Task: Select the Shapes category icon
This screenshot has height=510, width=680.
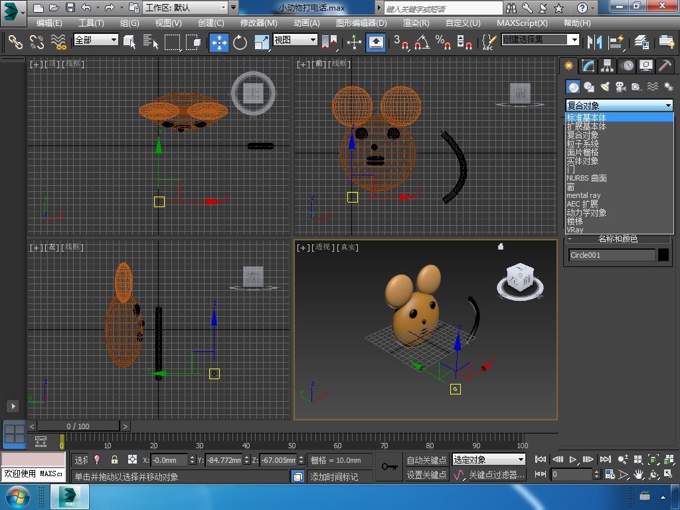Action: tap(589, 87)
